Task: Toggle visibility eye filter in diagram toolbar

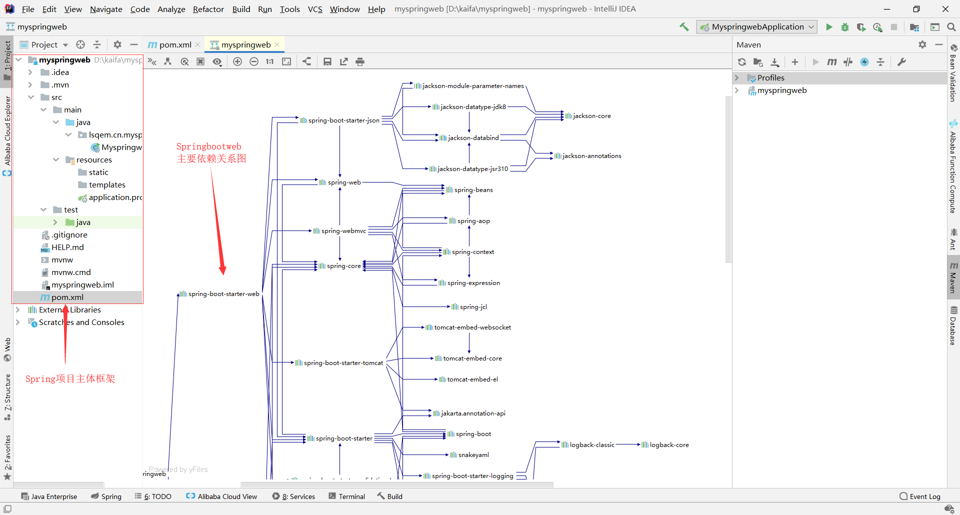Action: point(217,61)
